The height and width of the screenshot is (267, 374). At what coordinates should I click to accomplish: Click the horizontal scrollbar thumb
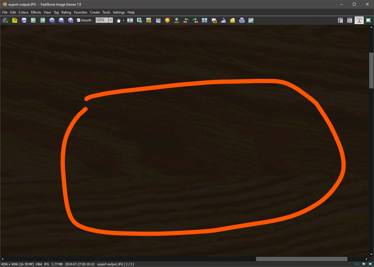(x=301, y=259)
